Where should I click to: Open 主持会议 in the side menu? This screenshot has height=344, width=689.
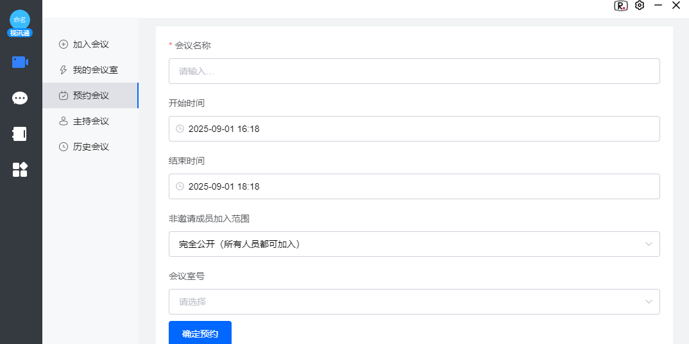tap(90, 121)
